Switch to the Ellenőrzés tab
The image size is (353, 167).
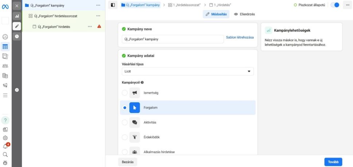click(x=244, y=14)
